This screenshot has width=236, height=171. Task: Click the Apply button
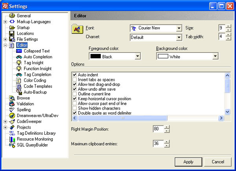(x=188, y=162)
